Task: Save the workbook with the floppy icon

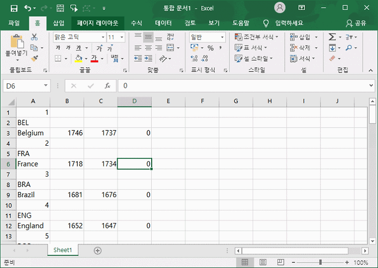Action: 14,8
